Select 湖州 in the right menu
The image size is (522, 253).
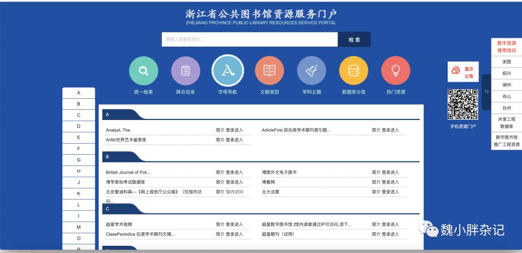tap(507, 85)
